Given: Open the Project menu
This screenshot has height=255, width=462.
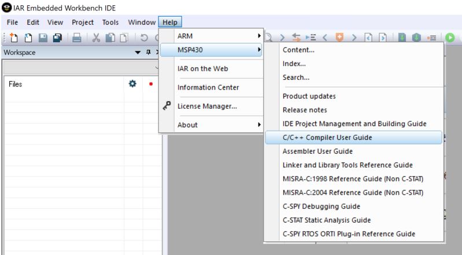Looking at the screenshot, I should coord(83,23).
